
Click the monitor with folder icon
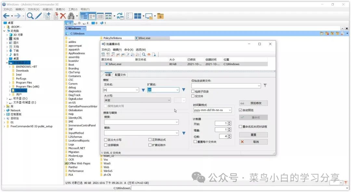coord(149,16)
